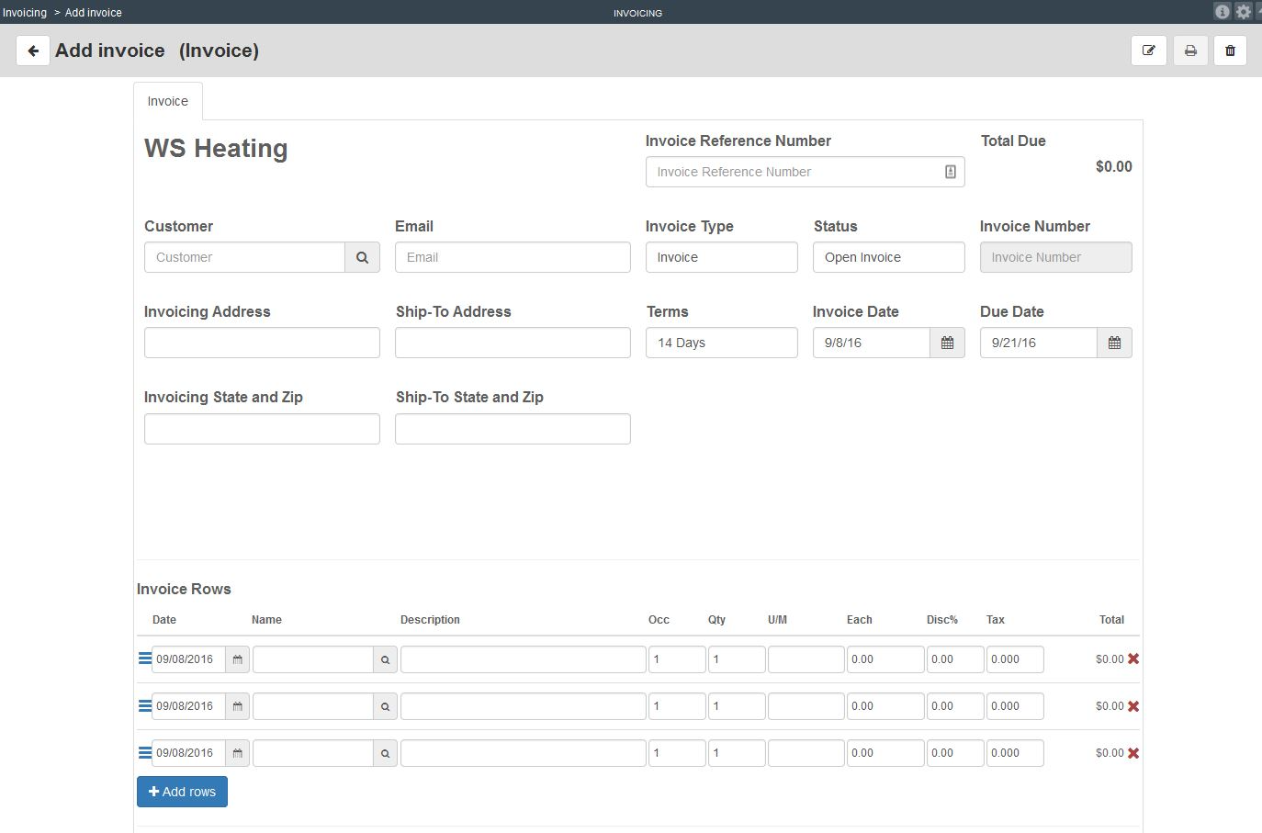The width and height of the screenshot is (1262, 833).
Task: Click the Customer input field
Action: [x=244, y=257]
